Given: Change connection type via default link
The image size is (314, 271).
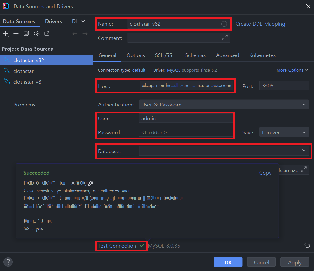Looking at the screenshot, I should coord(139,70).
